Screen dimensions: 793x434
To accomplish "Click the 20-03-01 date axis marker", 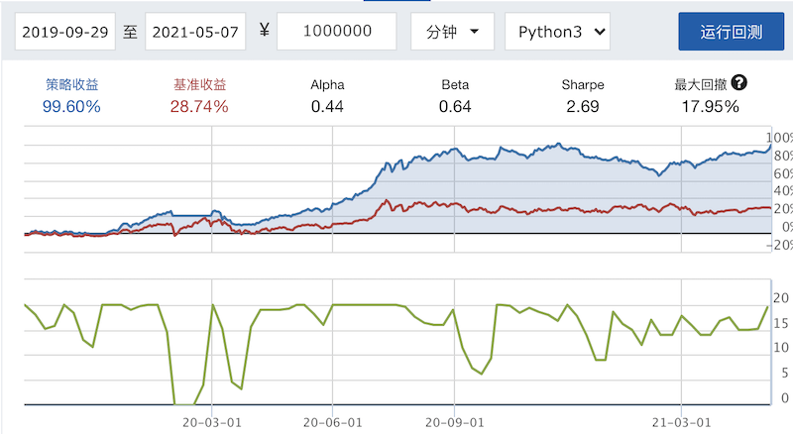I will (x=213, y=421).
